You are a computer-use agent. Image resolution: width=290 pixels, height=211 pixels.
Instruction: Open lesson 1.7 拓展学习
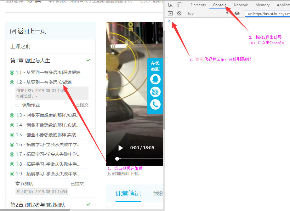click(48, 154)
